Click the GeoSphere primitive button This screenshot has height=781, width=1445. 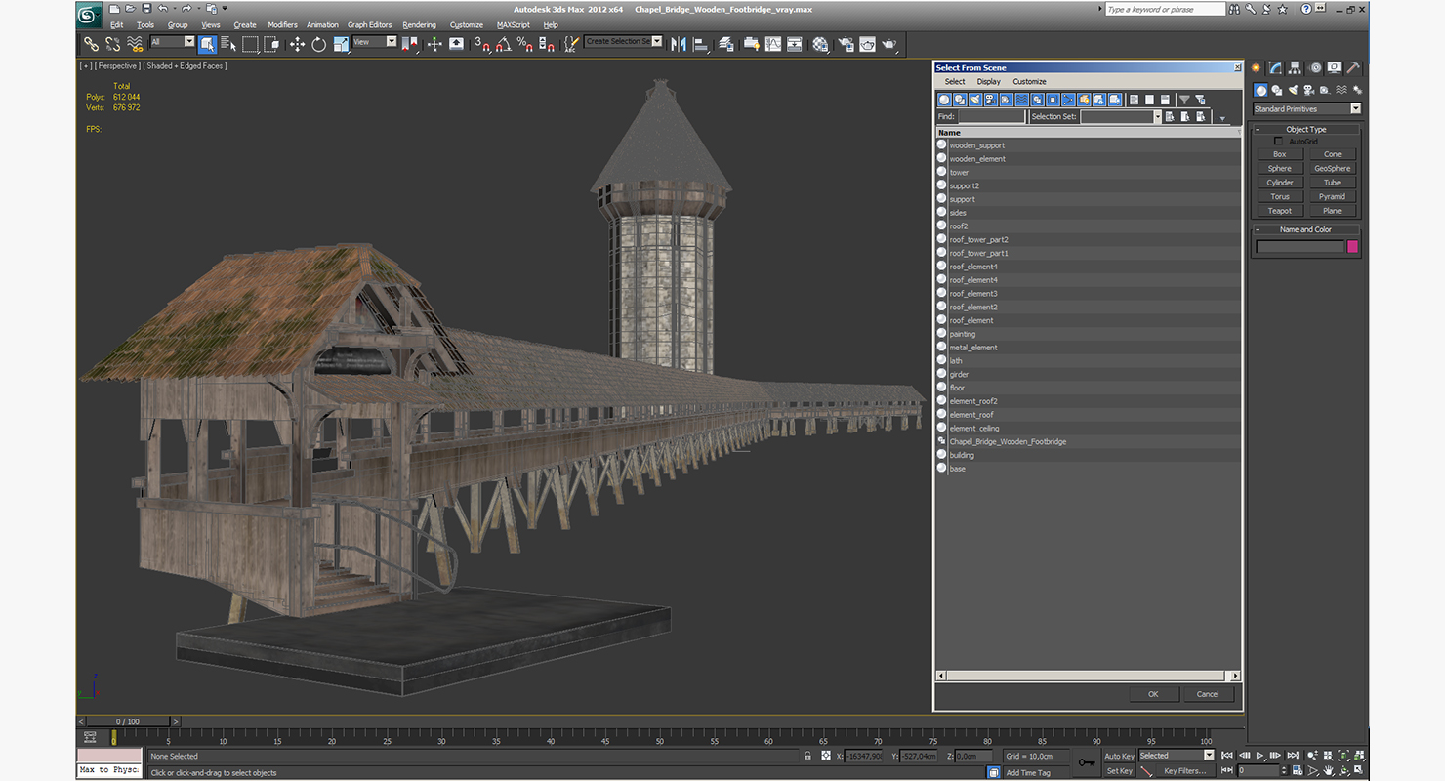click(1332, 169)
